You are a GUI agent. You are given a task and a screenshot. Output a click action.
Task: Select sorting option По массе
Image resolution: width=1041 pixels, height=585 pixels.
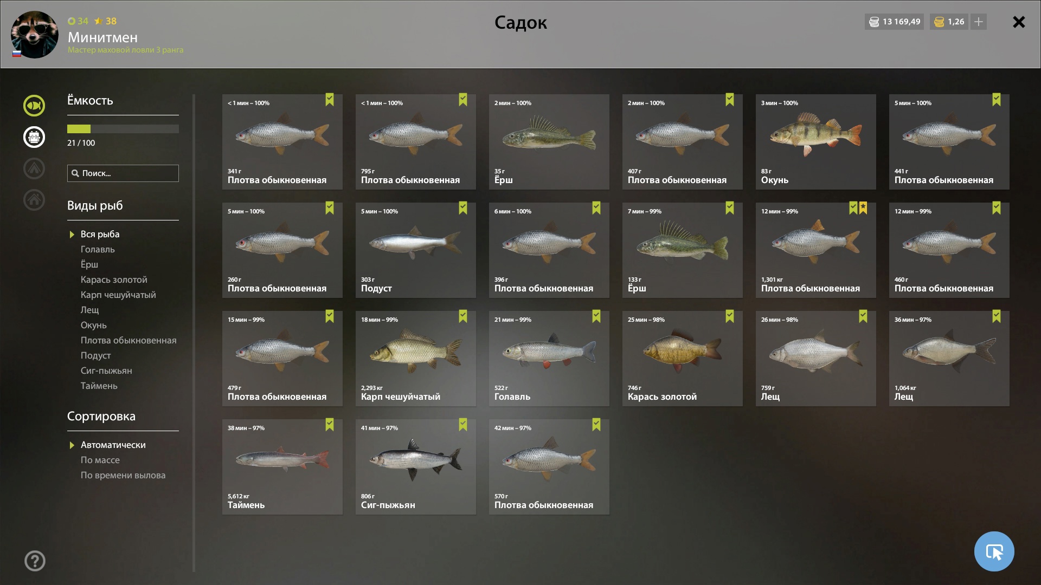coord(100,460)
